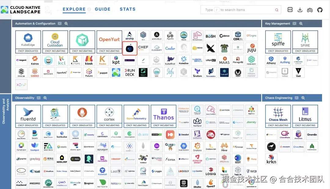Open the fluentd project card
The width and height of the screenshot is (330, 189).
[x=28, y=116]
